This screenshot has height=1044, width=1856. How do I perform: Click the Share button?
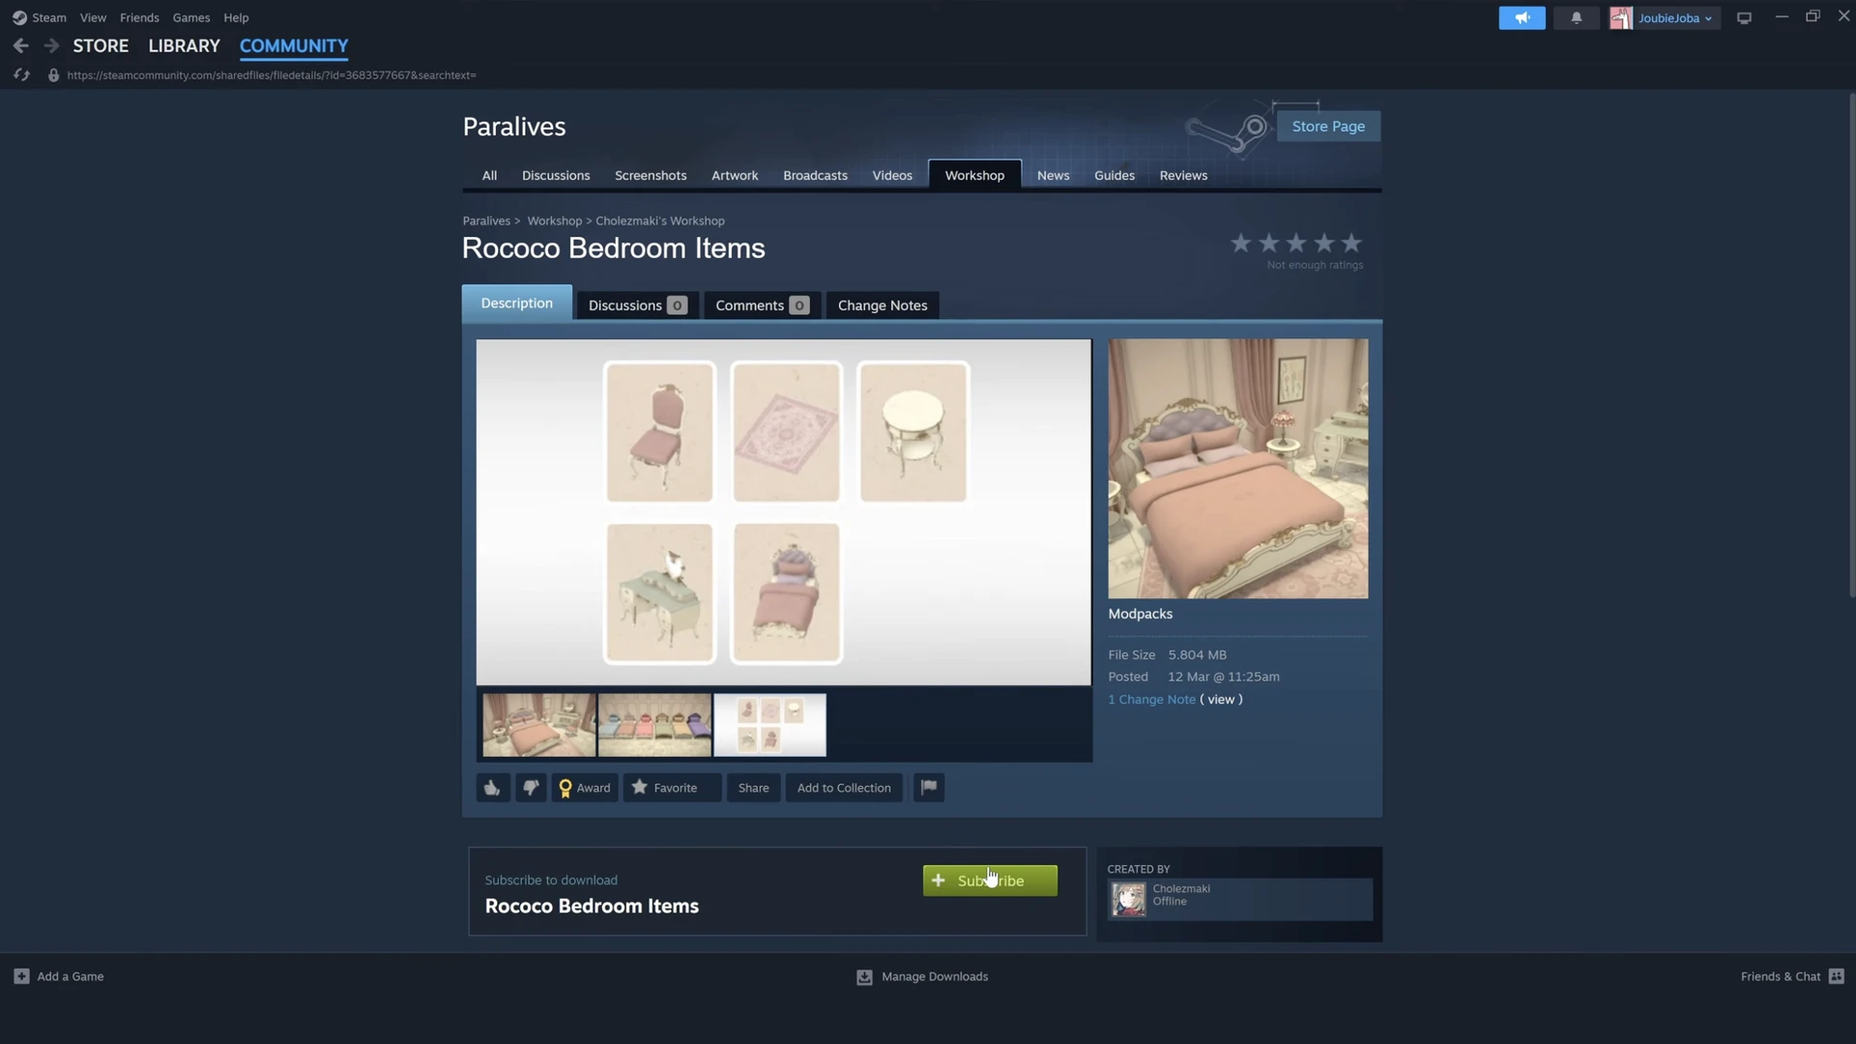pyautogui.click(x=753, y=788)
